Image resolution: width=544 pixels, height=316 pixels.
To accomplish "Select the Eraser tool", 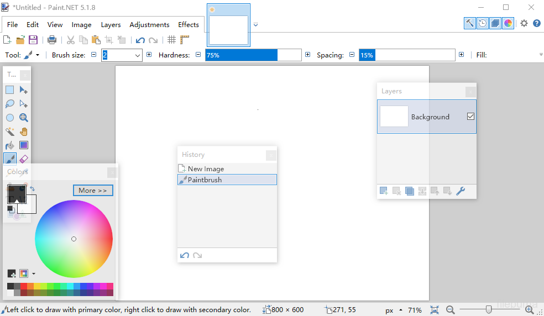I will 24,159.
